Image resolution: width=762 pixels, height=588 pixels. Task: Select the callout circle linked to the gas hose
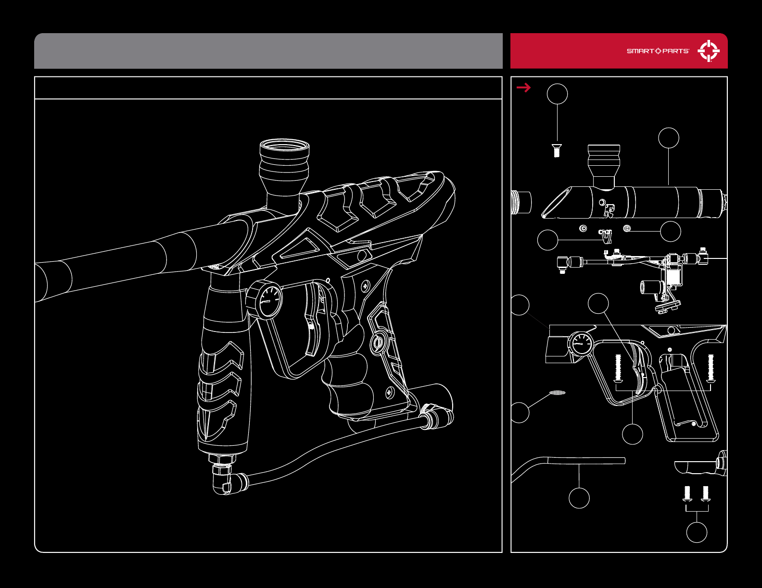pyautogui.click(x=579, y=498)
